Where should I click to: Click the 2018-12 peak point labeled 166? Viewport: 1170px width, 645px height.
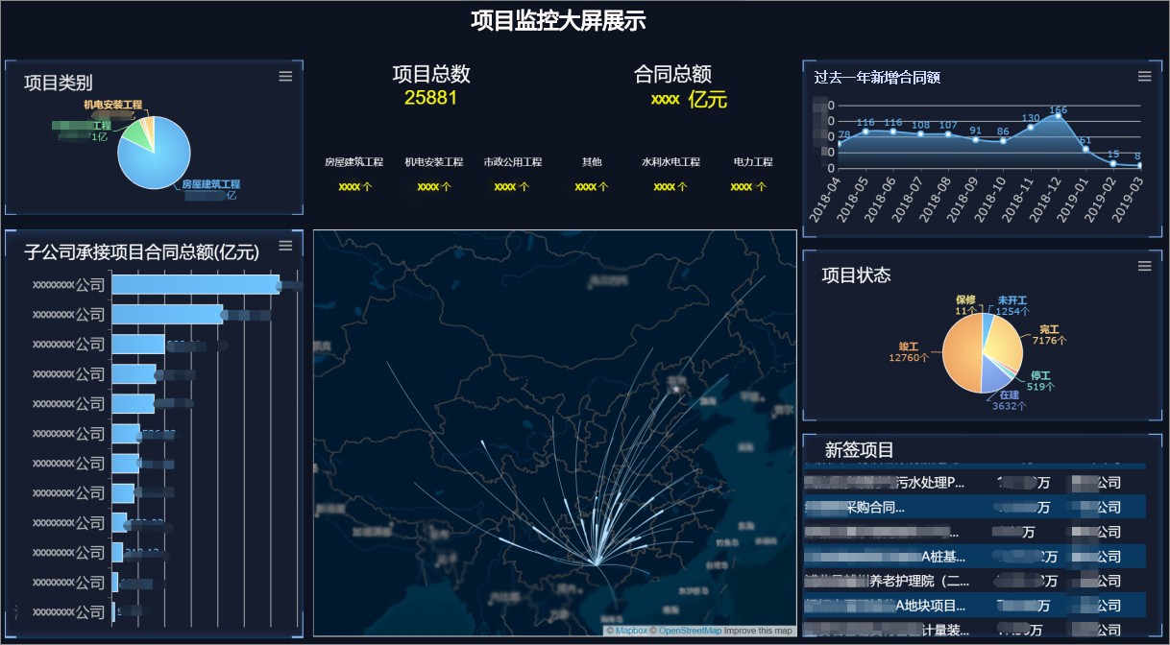[x=1059, y=117]
